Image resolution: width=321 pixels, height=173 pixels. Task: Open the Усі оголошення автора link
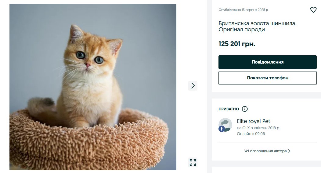(265, 151)
